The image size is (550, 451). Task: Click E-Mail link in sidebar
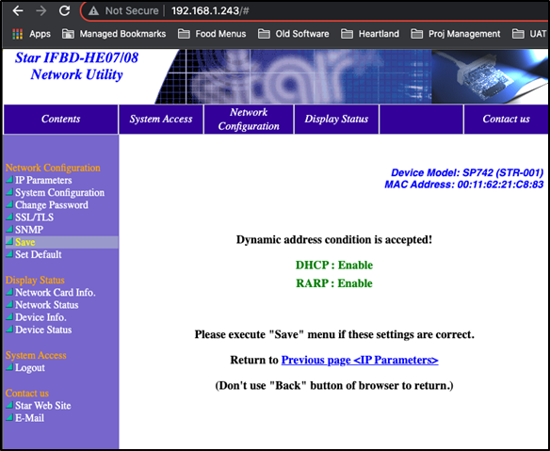[x=29, y=418]
